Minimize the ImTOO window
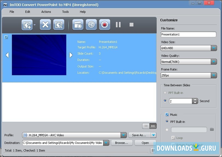The width and height of the screenshot is (222, 157). pyautogui.click(x=193, y=3)
